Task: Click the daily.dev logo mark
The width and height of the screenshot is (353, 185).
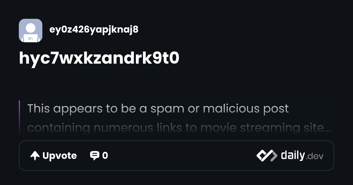Action: pyautogui.click(x=267, y=156)
